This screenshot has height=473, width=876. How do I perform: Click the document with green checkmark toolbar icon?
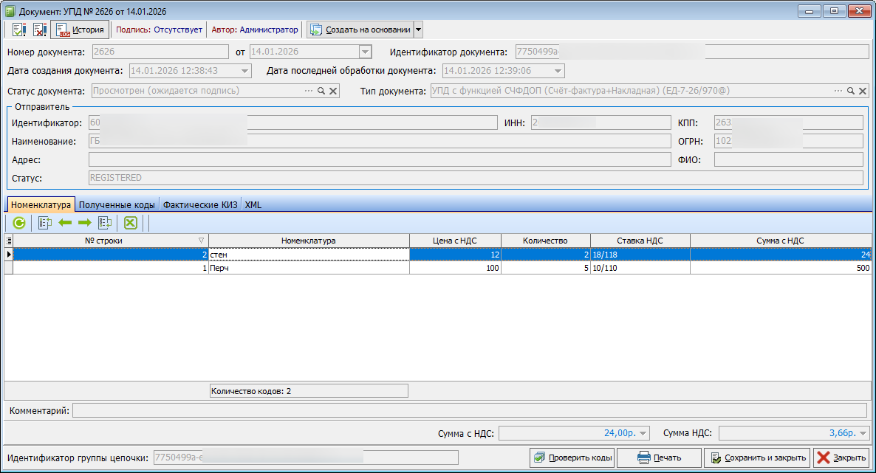tap(19, 30)
